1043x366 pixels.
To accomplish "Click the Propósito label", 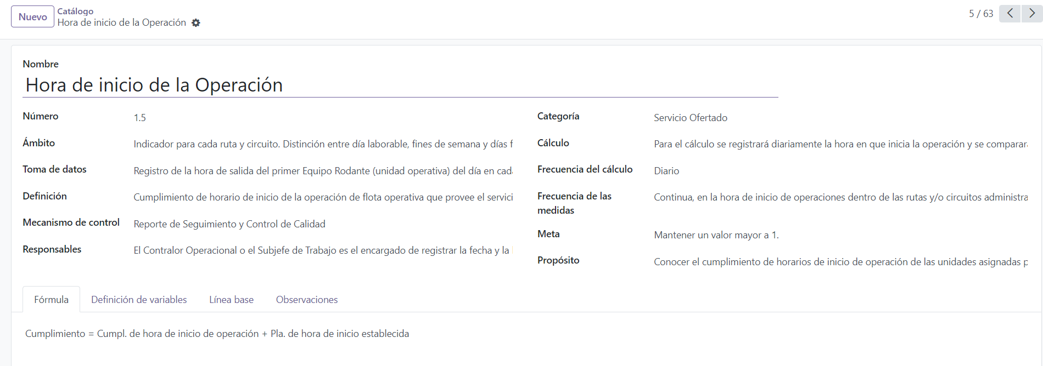I will [558, 260].
